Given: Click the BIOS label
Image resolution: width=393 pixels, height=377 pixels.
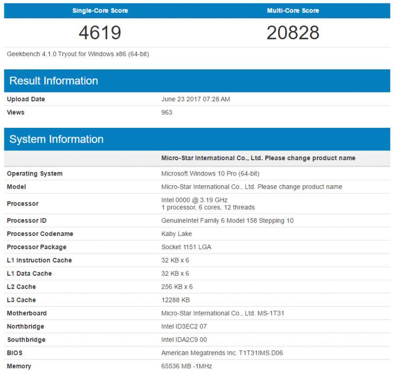Looking at the screenshot, I should click(15, 353).
